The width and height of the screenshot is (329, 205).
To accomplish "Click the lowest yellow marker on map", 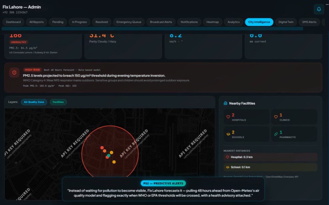I will [x=114, y=162].
